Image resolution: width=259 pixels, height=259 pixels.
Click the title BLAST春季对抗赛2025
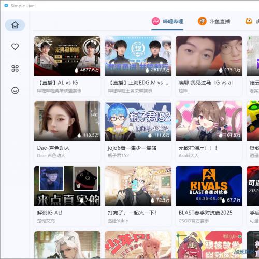tap(206, 213)
